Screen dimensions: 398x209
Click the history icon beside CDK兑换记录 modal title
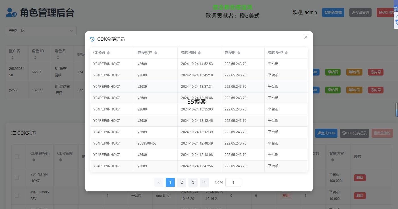point(92,39)
